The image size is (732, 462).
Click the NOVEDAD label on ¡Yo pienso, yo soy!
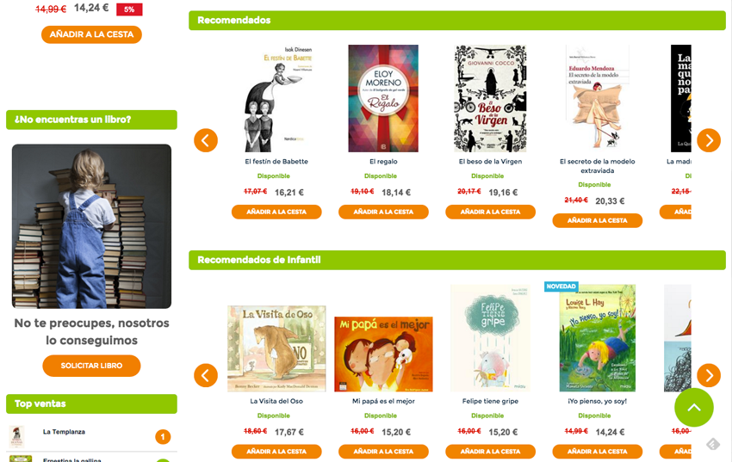[561, 286]
